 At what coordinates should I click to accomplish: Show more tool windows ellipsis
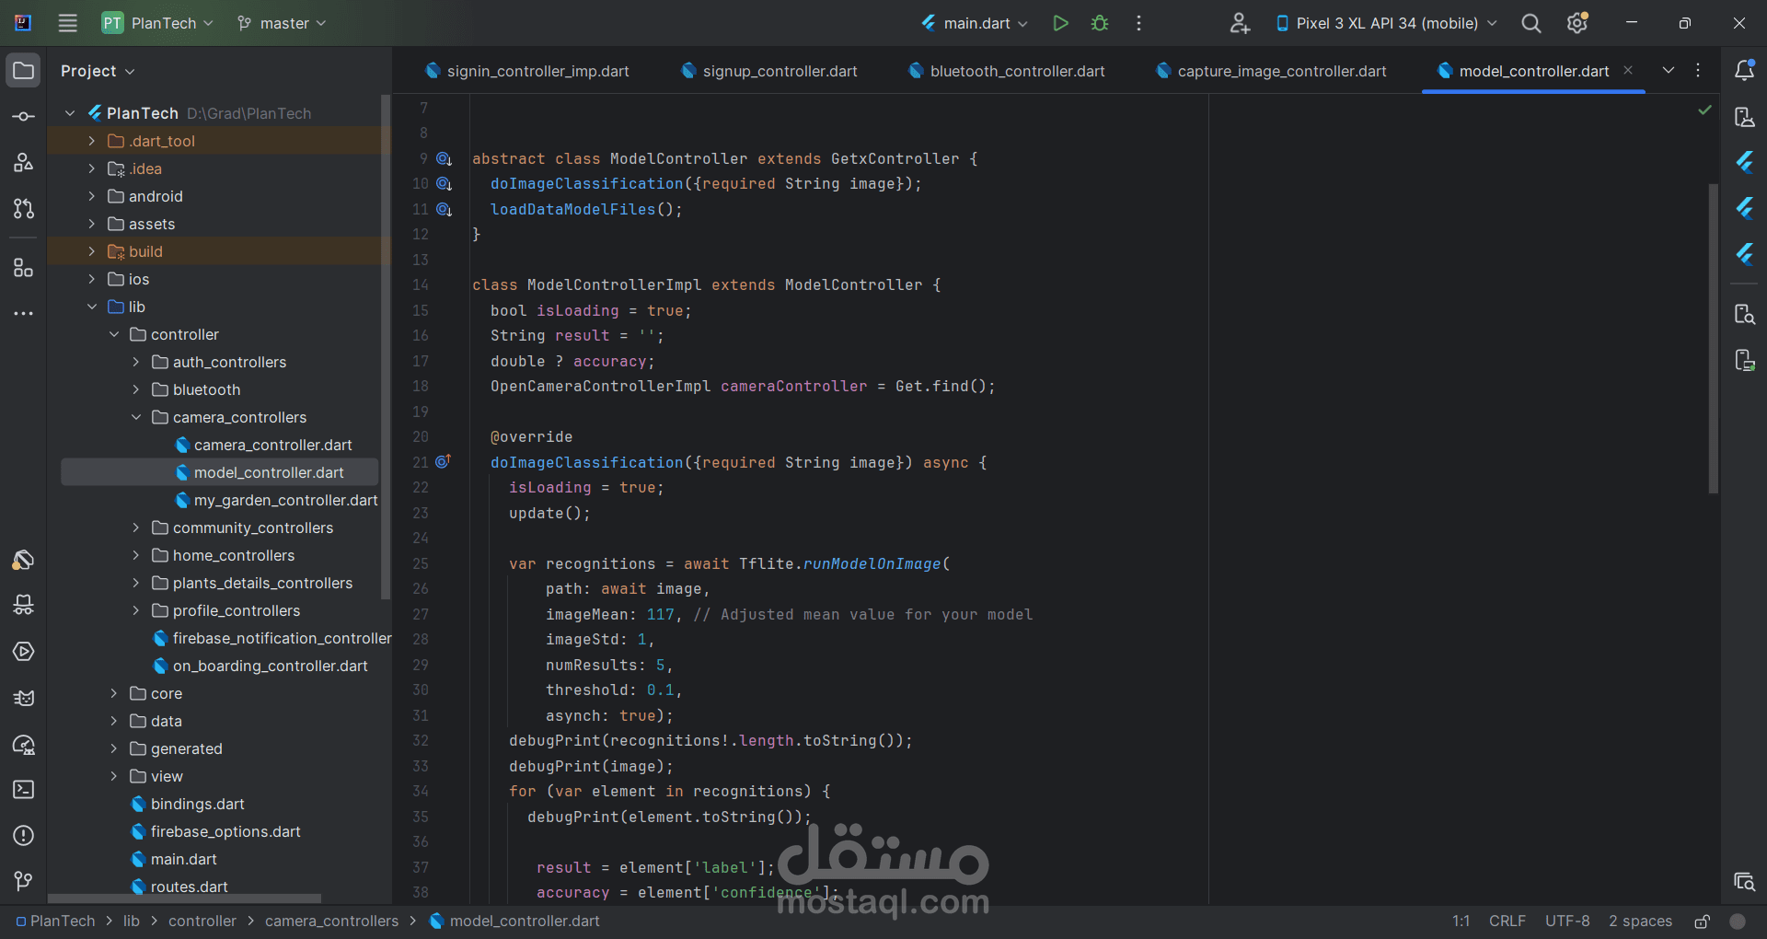24,314
